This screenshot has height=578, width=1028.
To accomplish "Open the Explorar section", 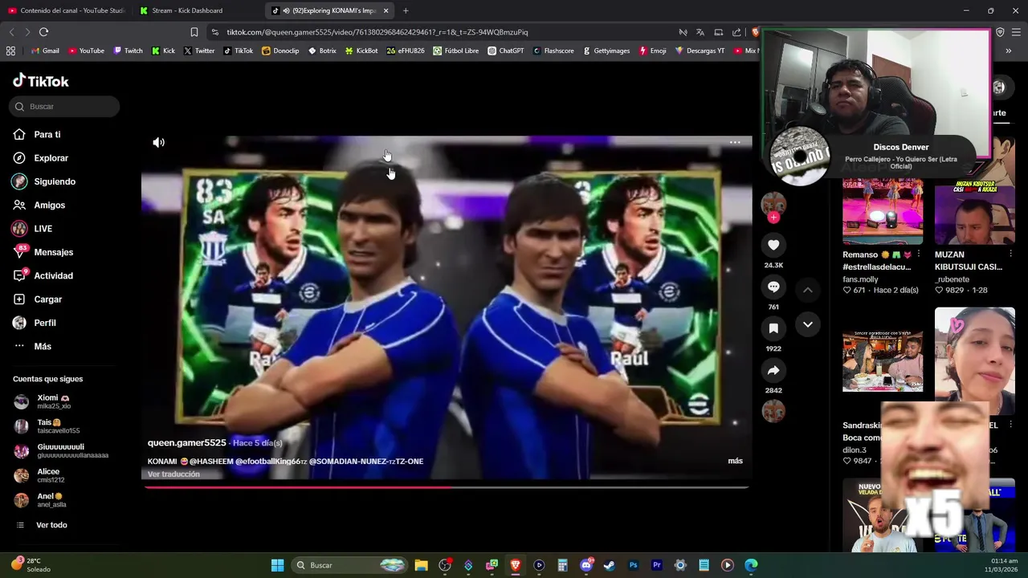I will coord(51,158).
